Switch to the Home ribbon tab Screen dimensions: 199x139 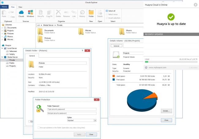click(4, 7)
